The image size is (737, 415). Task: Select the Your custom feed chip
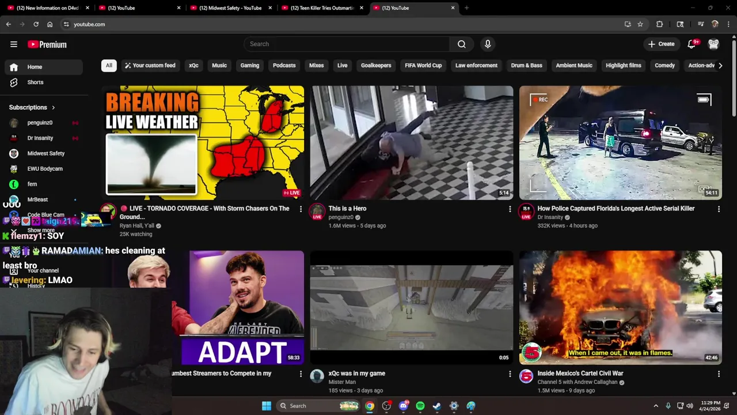(x=150, y=65)
